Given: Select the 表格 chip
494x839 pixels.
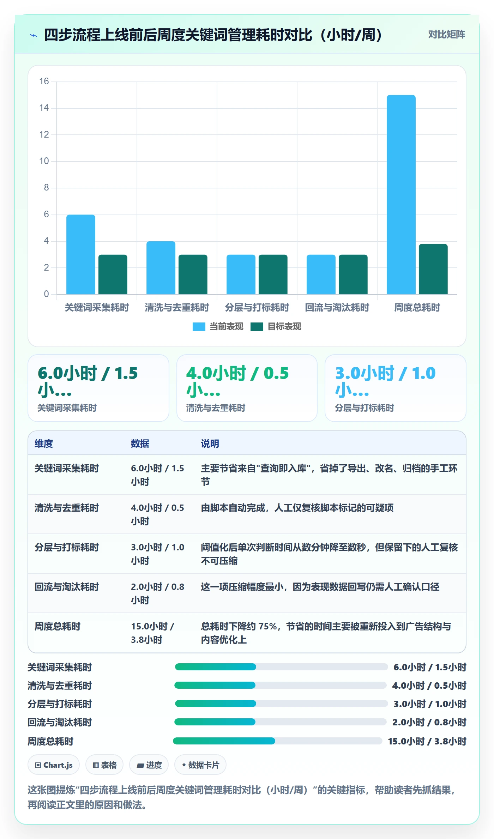Looking at the screenshot, I should (104, 765).
